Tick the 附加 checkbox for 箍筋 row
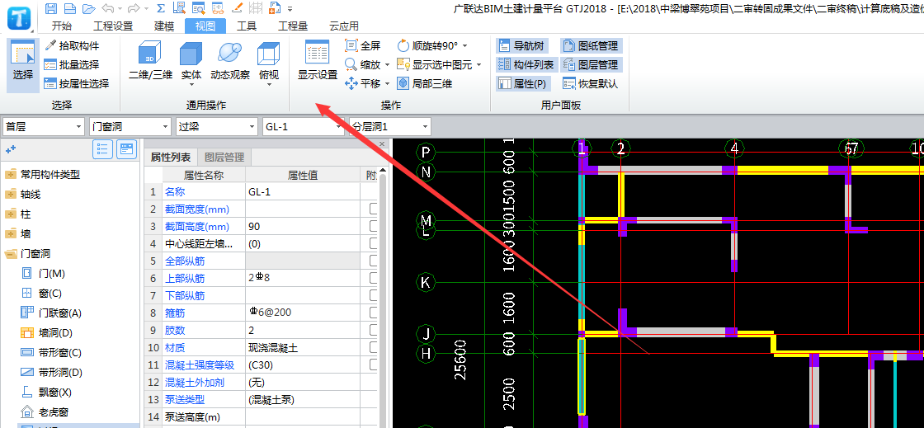This screenshot has width=924, height=428. click(x=374, y=313)
